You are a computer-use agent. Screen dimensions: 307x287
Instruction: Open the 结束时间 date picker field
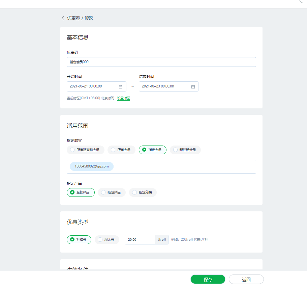point(165,86)
